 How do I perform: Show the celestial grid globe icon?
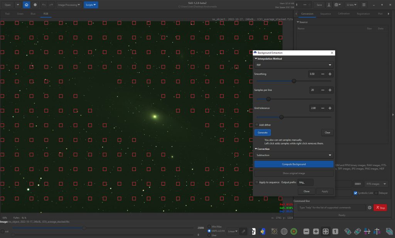pos(284,231)
